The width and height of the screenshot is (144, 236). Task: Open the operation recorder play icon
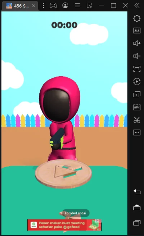click(137, 82)
